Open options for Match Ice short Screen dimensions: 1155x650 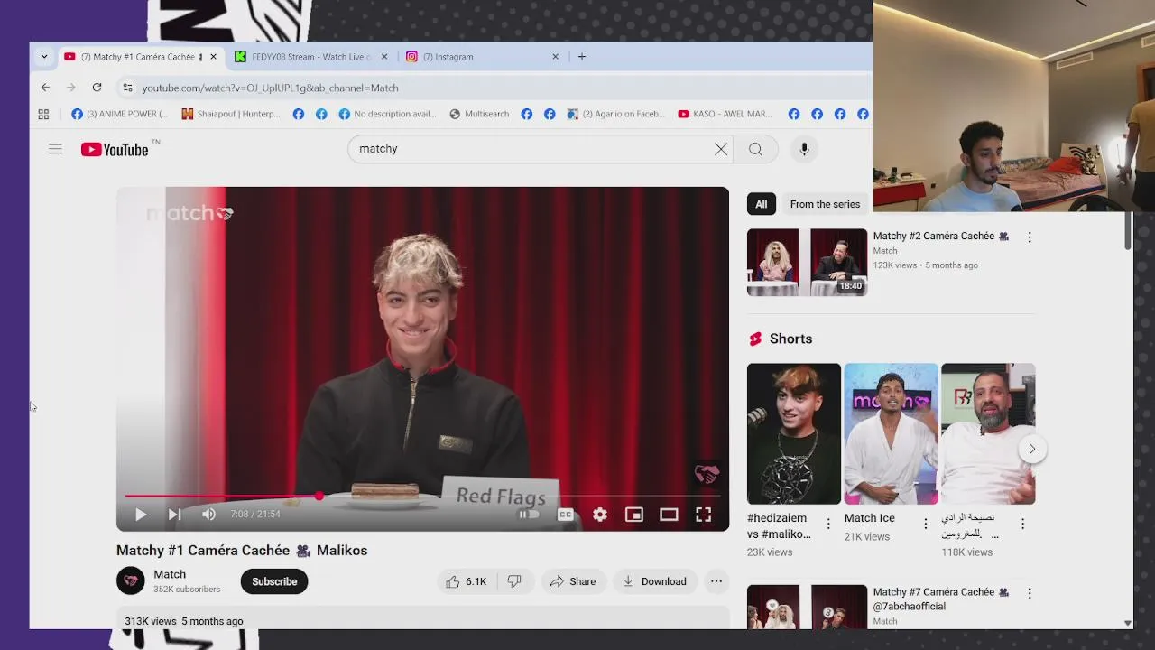click(925, 524)
